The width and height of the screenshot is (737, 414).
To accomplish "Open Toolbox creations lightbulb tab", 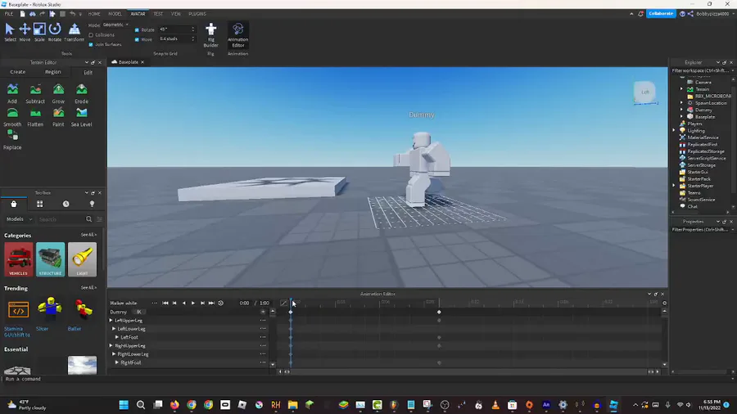I will 92,204.
